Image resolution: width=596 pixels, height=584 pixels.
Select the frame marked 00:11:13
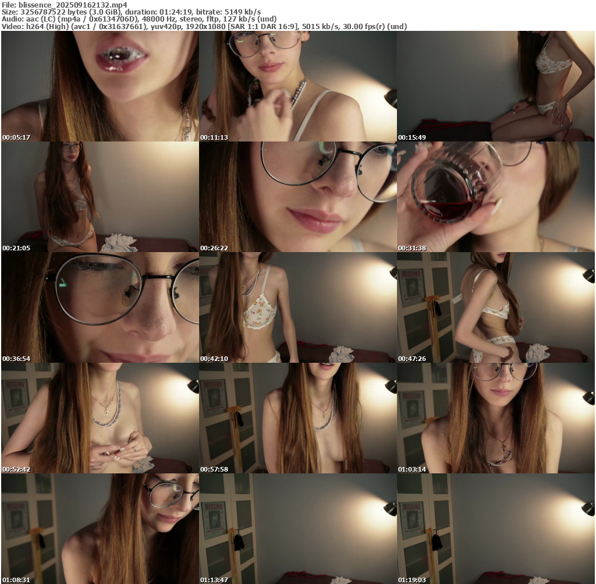297,86
